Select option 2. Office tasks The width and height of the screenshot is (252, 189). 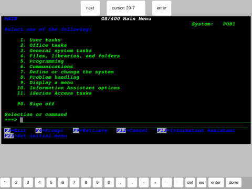coord(44,45)
